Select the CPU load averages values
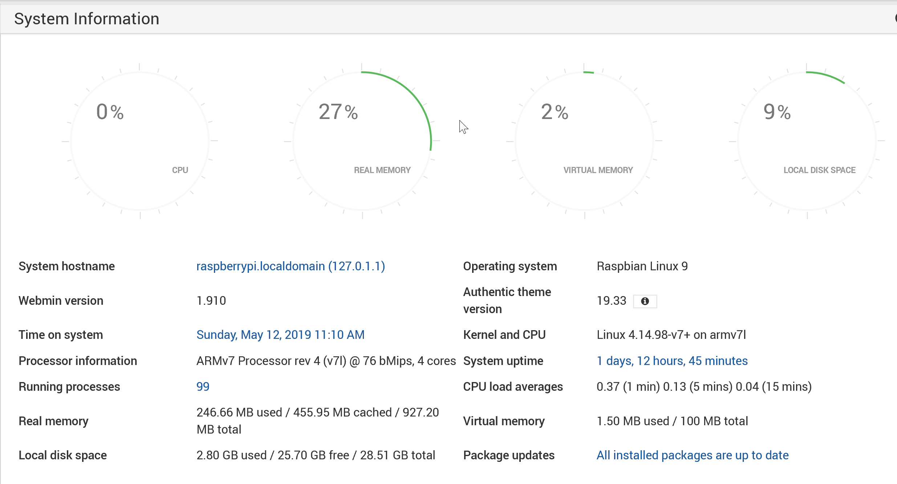 coord(704,387)
